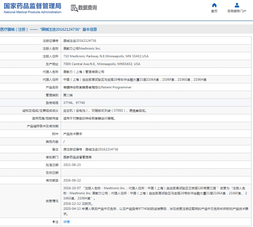Select management class 第二类 value
Image resolution: width=253 pixels, height=227 pixels.
[68, 95]
